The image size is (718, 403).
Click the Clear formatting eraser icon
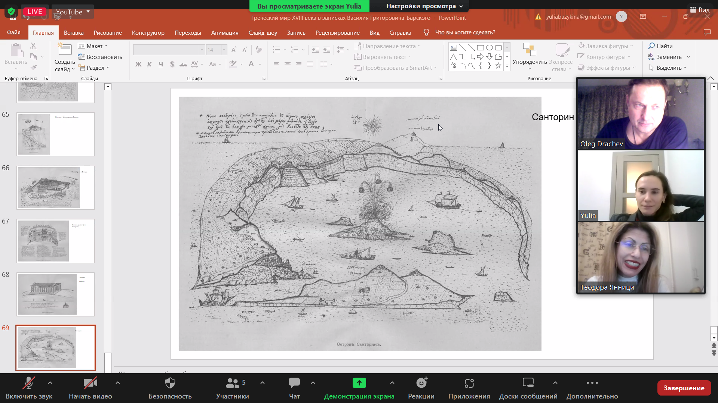(258, 50)
